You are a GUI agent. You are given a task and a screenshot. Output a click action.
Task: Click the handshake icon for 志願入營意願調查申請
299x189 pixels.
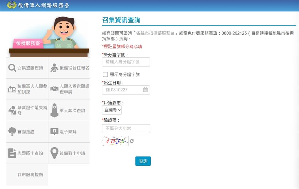coord(54,89)
